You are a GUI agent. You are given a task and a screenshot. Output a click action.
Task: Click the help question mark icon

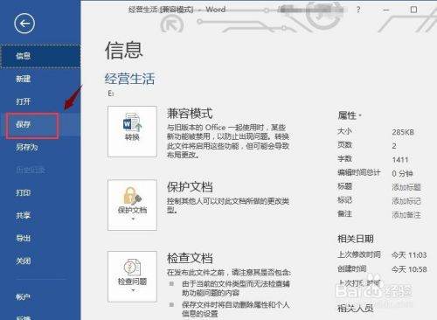click(358, 10)
